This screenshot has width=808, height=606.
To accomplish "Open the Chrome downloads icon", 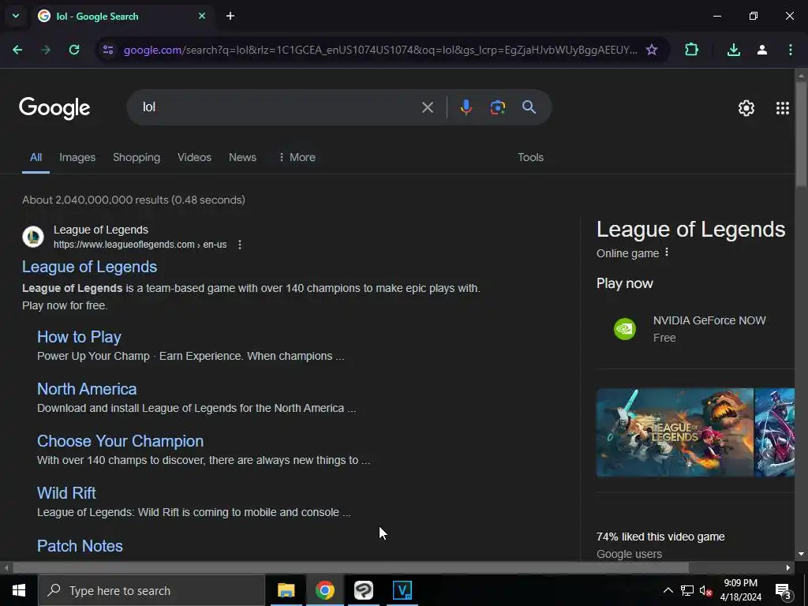I will click(x=734, y=50).
